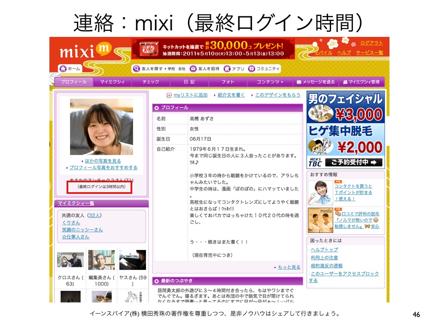Click the profile photo
This screenshot has width=432, height=323.
101,127
